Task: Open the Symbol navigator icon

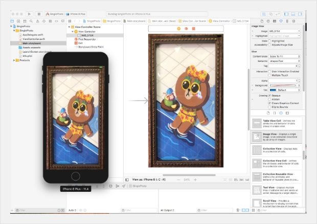Action: [x=25, y=21]
